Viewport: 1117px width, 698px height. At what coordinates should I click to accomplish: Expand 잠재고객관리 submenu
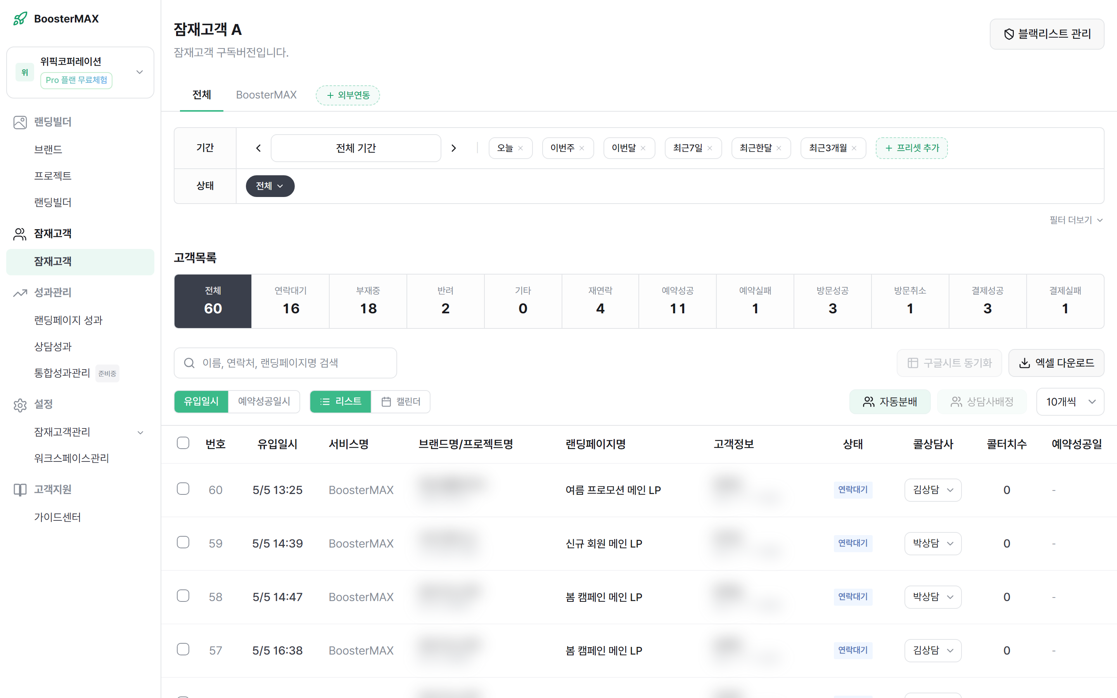click(141, 432)
